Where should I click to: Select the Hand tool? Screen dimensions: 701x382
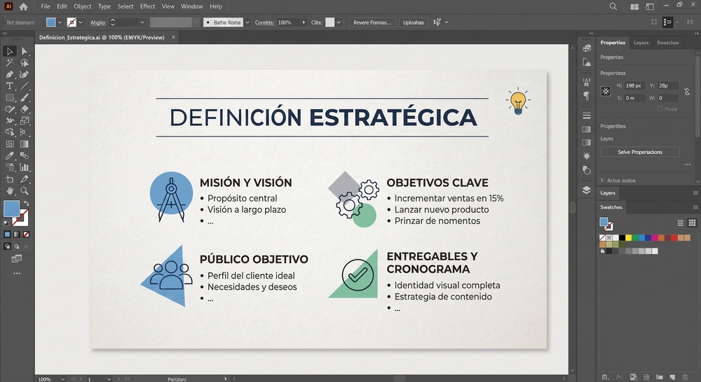tap(9, 190)
